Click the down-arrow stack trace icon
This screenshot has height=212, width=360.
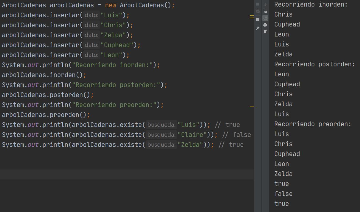point(265,4)
